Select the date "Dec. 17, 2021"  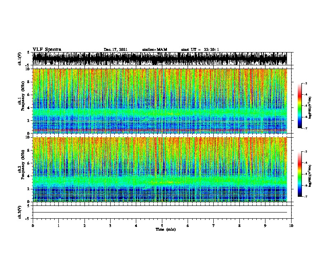[116, 50]
